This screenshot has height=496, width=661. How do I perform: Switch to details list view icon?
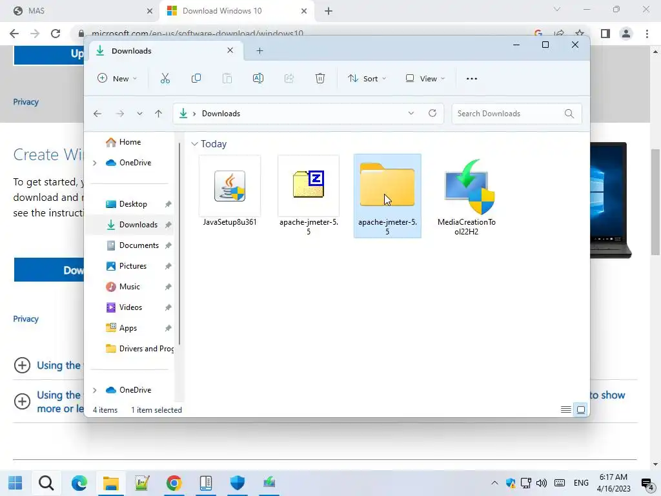point(566,409)
